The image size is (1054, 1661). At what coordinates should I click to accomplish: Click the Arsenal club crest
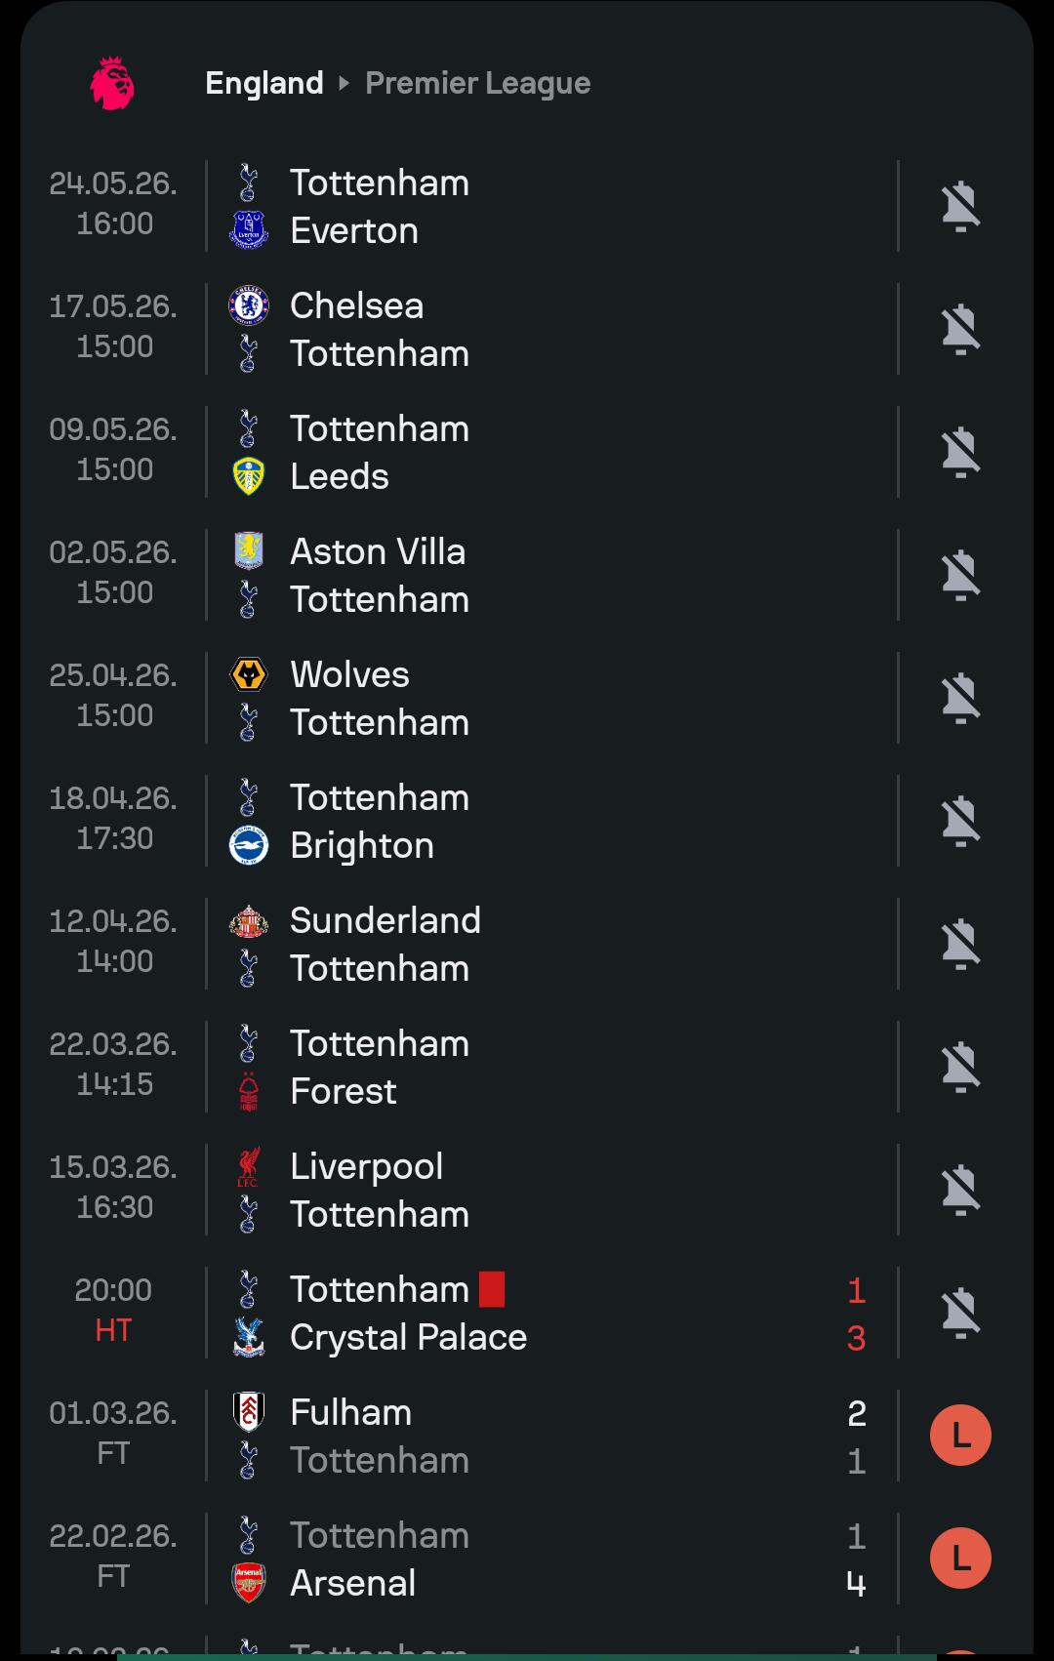click(x=248, y=1584)
